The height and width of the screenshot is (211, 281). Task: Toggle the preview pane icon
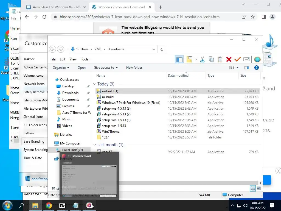[x=247, y=68]
